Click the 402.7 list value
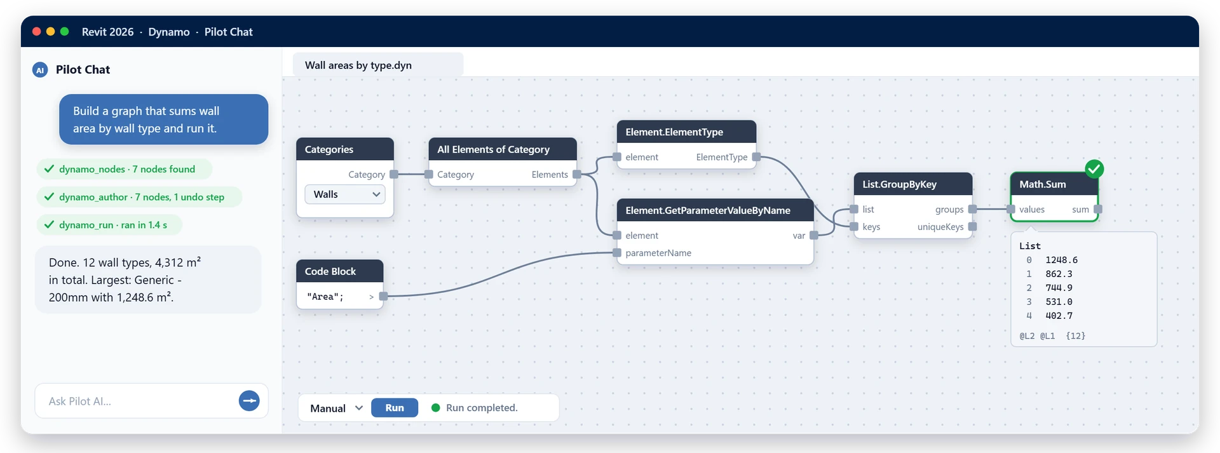This screenshot has height=453, width=1220. (1059, 316)
